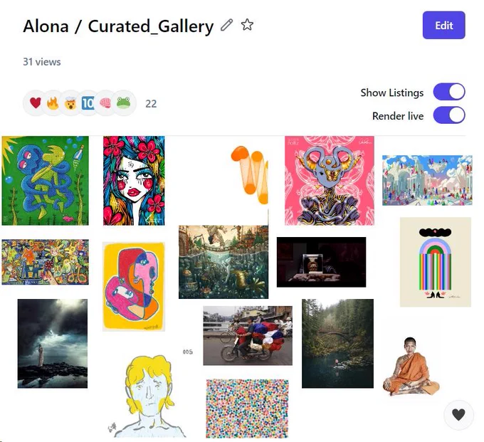Open the reactions count 22

click(151, 104)
